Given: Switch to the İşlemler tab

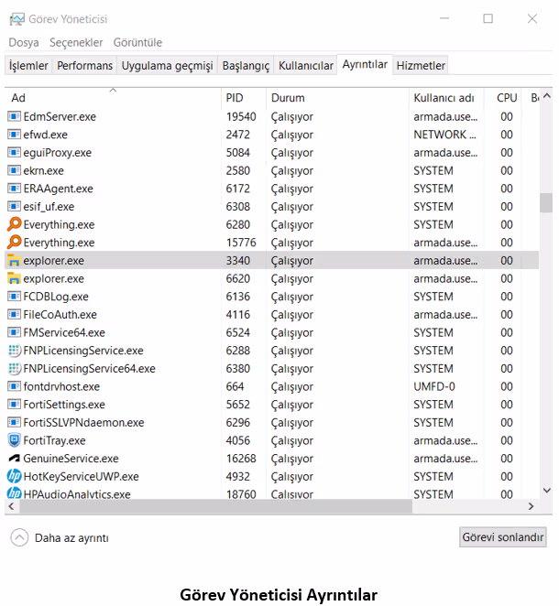Looking at the screenshot, I should click(28, 65).
